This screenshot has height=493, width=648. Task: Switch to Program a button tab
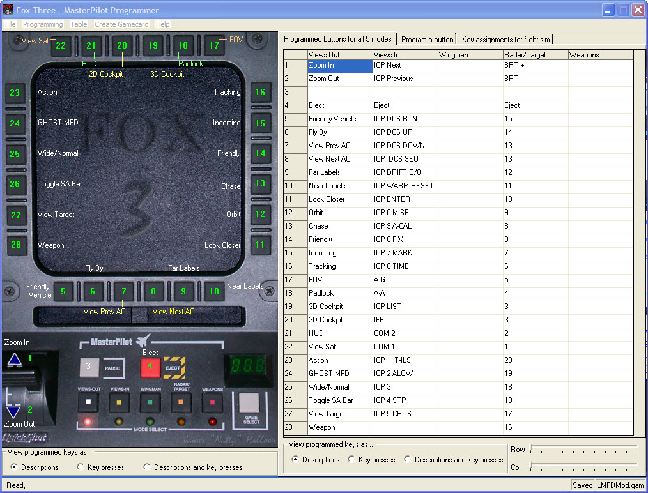pos(427,40)
